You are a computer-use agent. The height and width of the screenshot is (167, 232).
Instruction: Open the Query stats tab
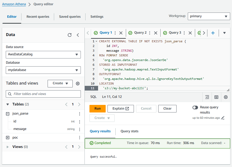tap(129, 131)
